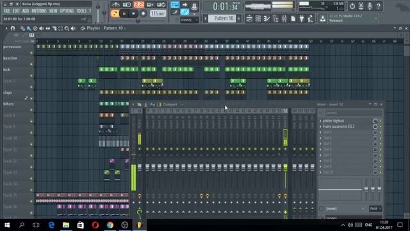Viewport: 410px width, 231px height.
Task: Toggle typing keyboard to piano icon
Action: click(175, 4)
